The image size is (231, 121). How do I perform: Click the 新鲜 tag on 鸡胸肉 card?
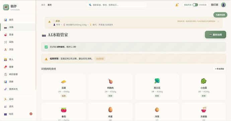tap(110, 96)
